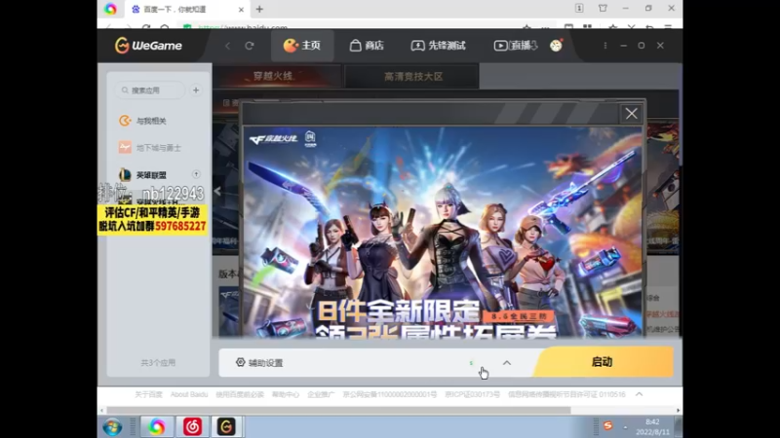The height and width of the screenshot is (438, 780).
Task: Click the Sogou input tray icon
Action: (607, 425)
